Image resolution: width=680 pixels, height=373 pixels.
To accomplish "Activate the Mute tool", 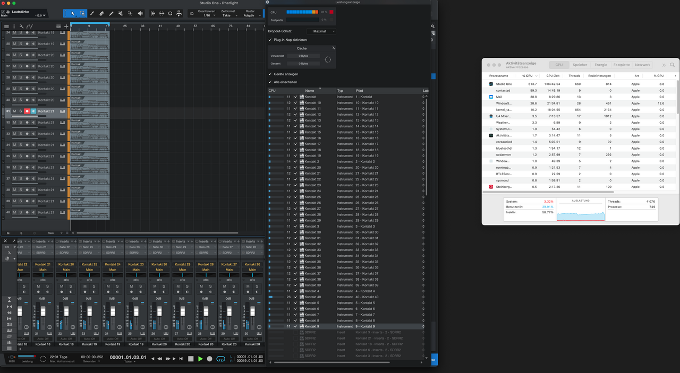I will point(121,13).
